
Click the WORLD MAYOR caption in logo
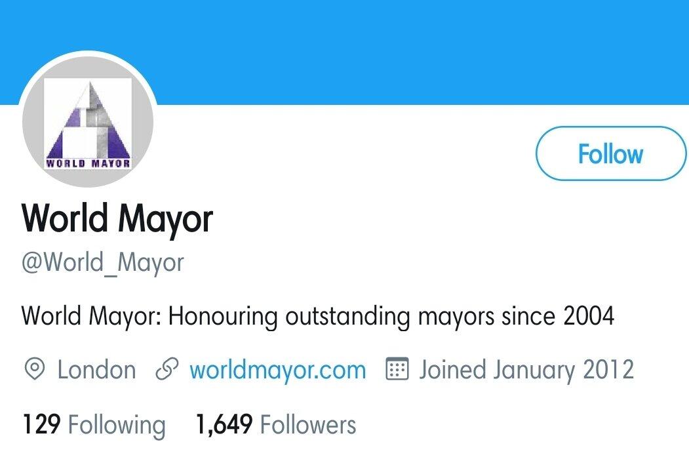(88, 163)
